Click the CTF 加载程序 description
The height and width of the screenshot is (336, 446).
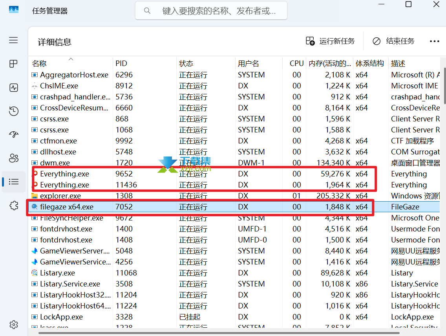[413, 141]
